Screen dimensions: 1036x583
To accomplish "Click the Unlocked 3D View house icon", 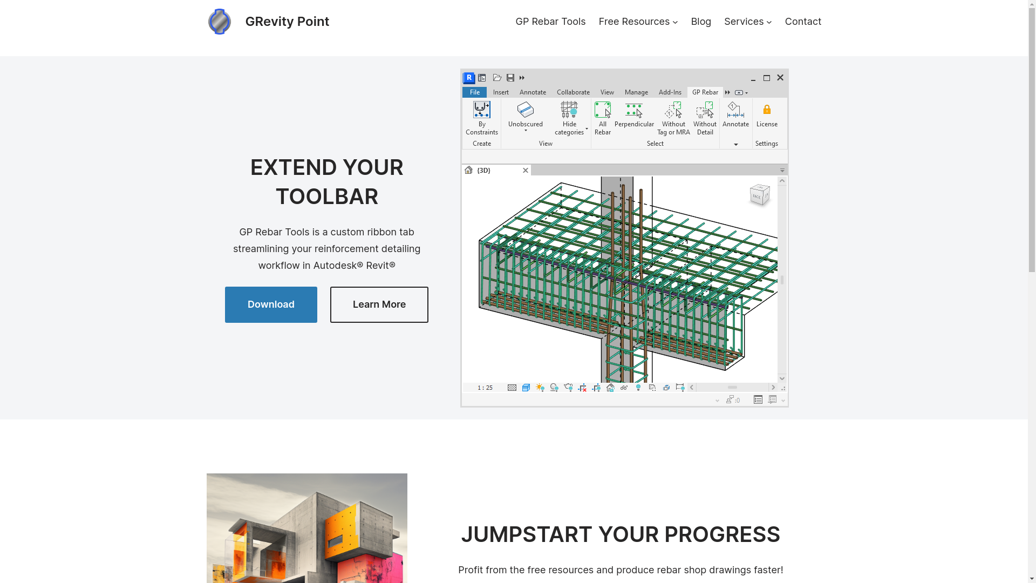I will pyautogui.click(x=610, y=388).
